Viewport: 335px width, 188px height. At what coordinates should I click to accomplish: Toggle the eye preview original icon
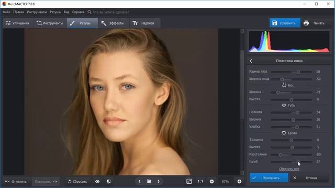click(97, 182)
